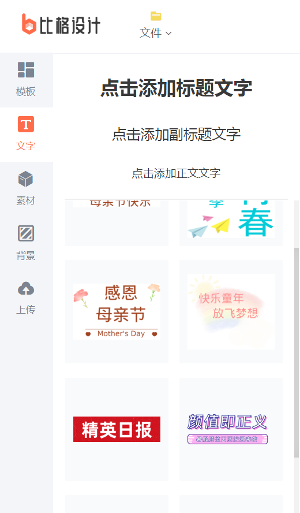Viewport: 300px width, 513px height.
Task: Pick the 精英日报 red banner template
Action: [x=117, y=429]
